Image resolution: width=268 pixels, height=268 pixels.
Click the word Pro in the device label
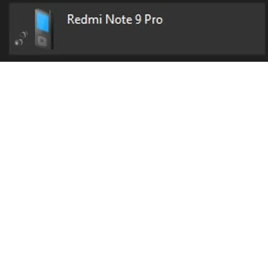pos(153,19)
